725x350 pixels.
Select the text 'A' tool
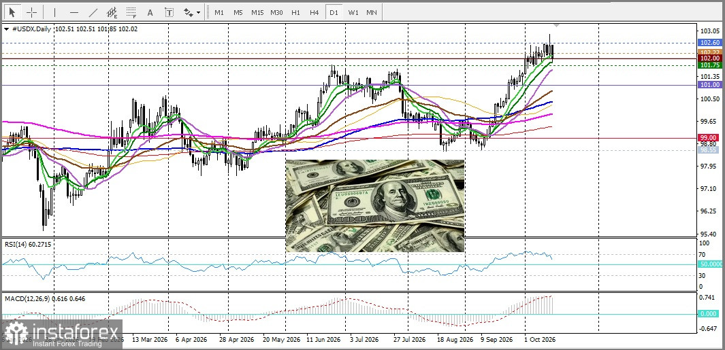tap(150, 12)
